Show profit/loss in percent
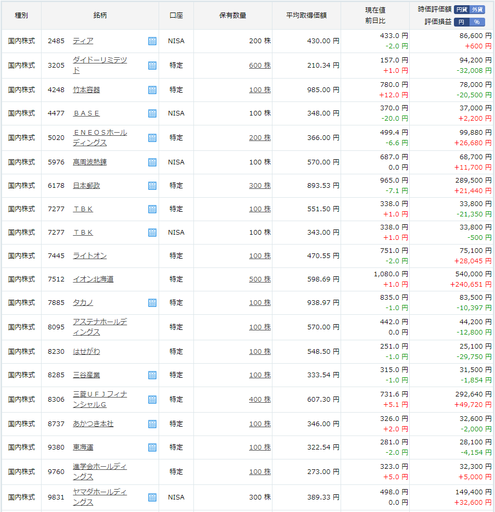The width and height of the screenshot is (495, 512). (x=477, y=22)
